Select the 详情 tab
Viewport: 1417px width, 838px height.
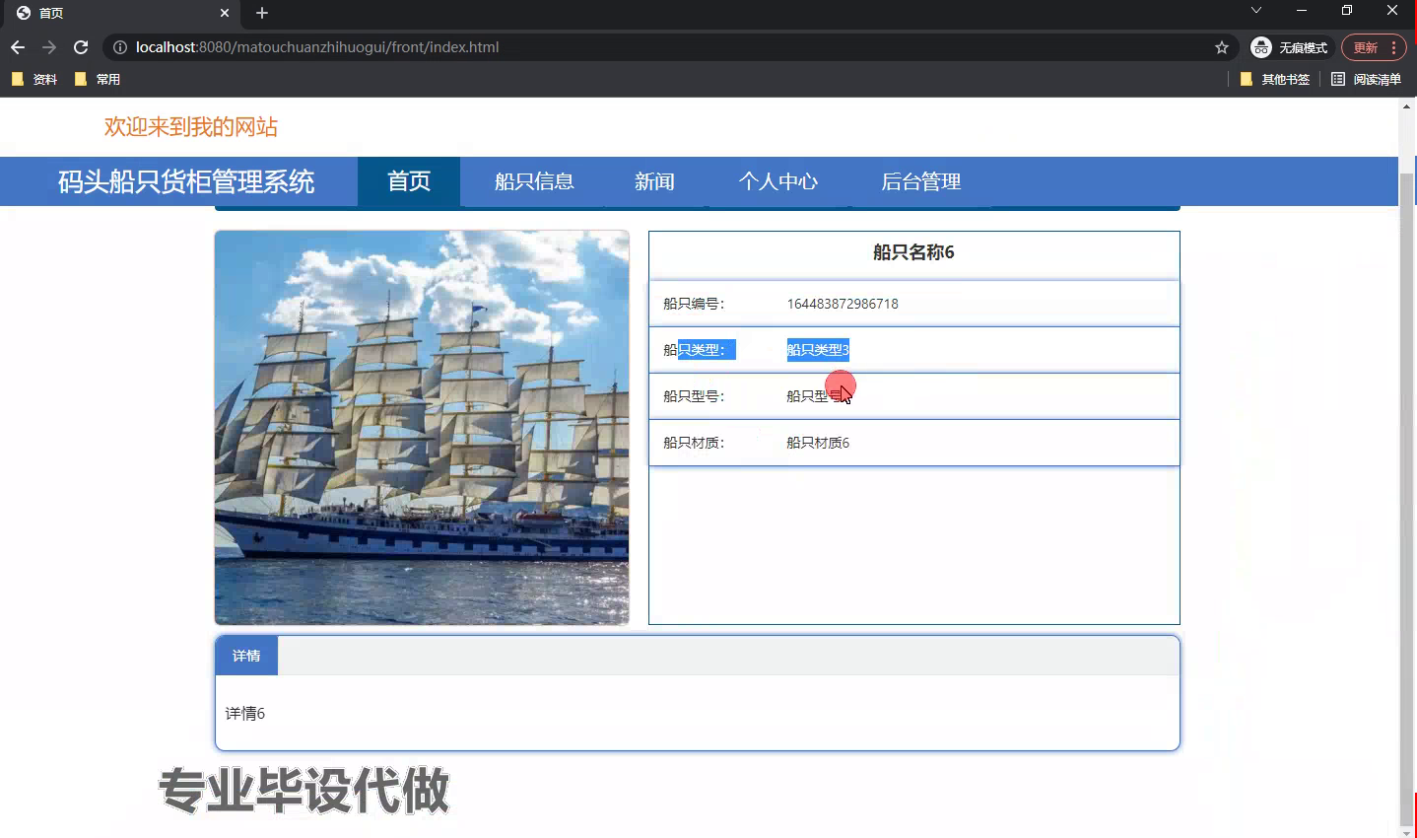pos(246,656)
